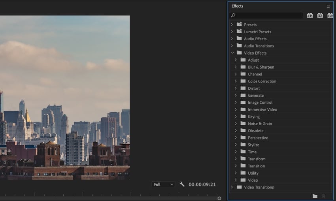Image resolution: width=336 pixels, height=201 pixels.
Task: Create a new custom bin
Action: [315, 196]
